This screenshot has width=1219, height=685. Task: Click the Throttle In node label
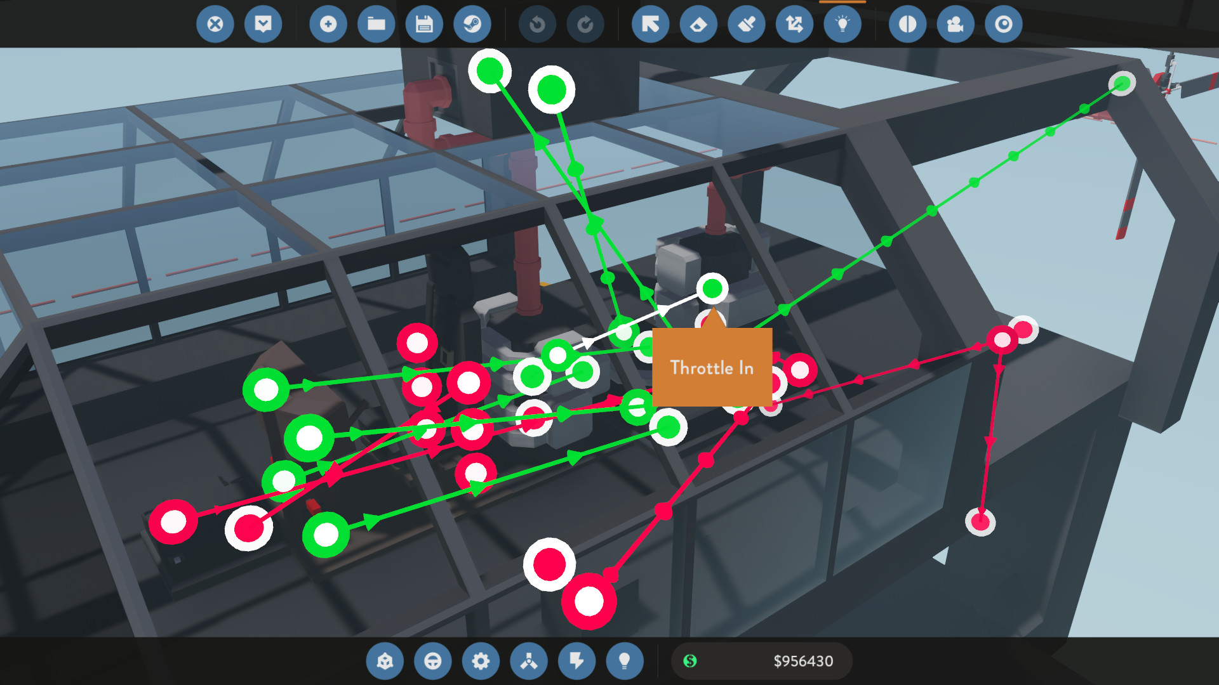[x=711, y=365]
